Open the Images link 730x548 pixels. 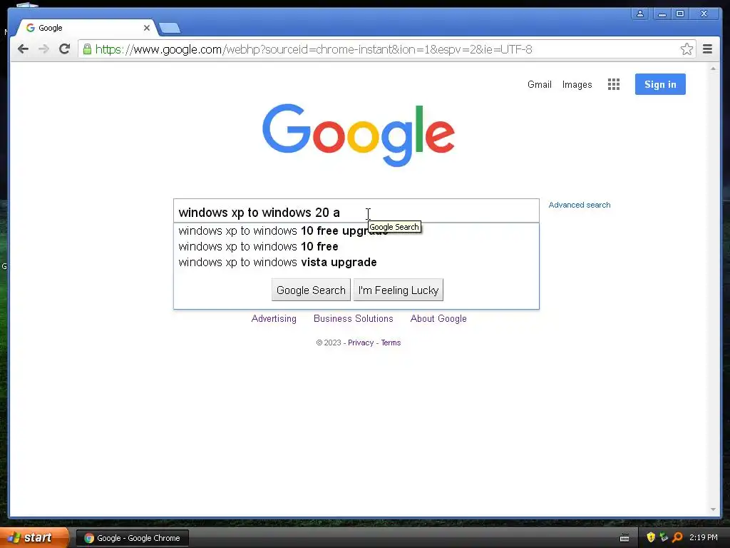pyautogui.click(x=577, y=85)
